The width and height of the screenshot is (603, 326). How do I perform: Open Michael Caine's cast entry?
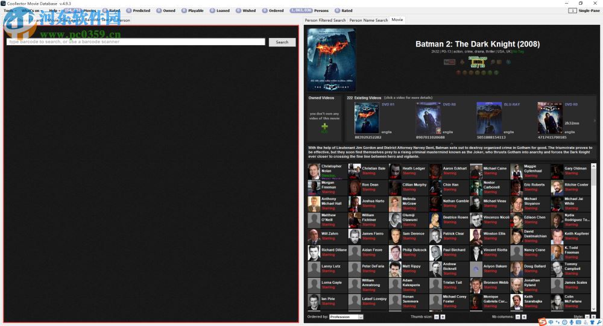point(489,171)
